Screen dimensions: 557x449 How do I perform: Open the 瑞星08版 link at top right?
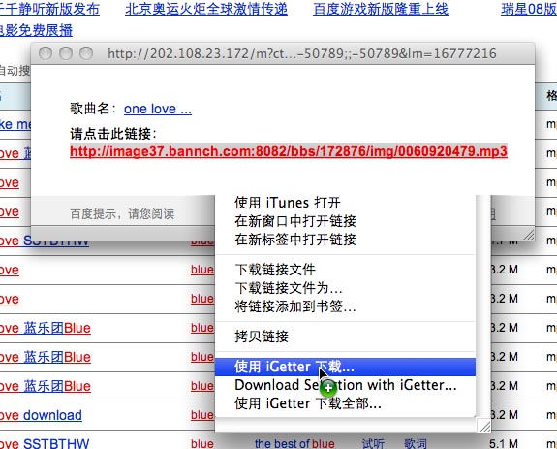[529, 9]
